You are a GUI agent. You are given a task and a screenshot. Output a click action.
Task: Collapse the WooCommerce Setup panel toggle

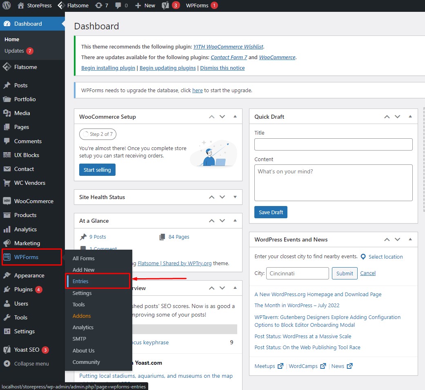(x=235, y=116)
